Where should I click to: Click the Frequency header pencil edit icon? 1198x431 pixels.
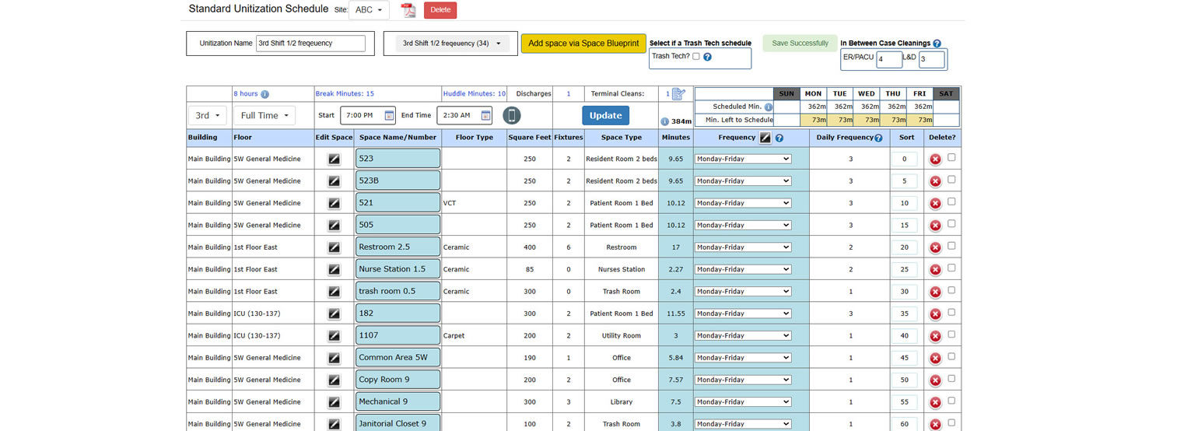click(765, 138)
